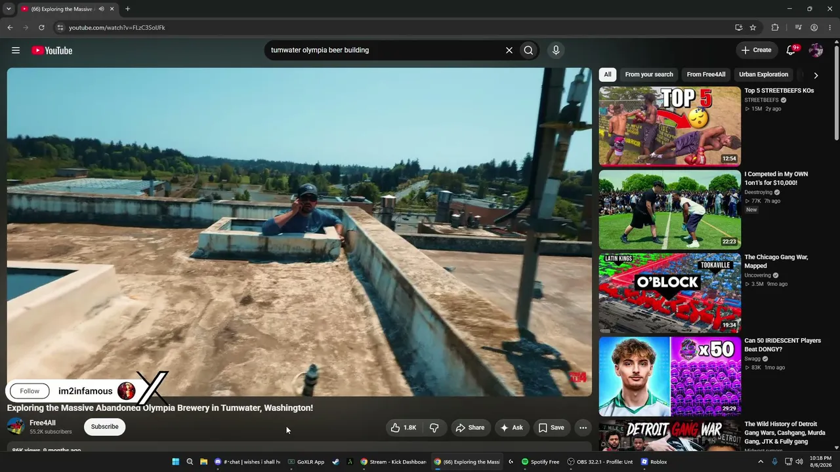This screenshot has height=472, width=840.
Task: Start voice search with the microphone icon
Action: click(556, 50)
